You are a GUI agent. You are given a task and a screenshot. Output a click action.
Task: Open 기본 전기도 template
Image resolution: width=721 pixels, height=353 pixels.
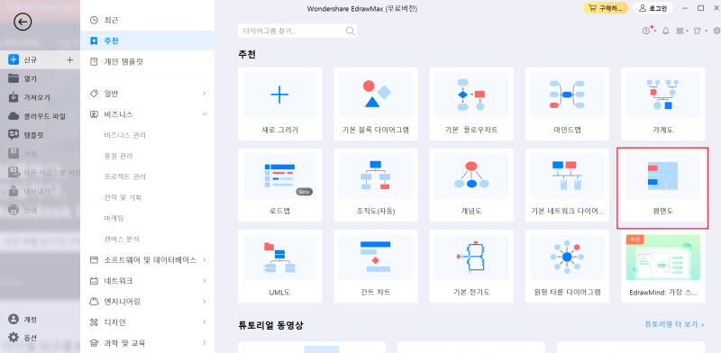pos(471,267)
